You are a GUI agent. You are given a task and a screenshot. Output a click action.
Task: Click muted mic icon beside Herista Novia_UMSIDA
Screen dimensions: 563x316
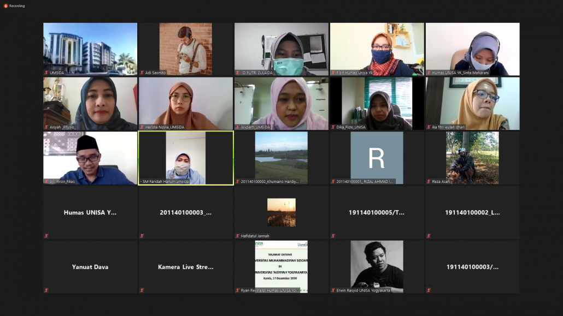point(142,127)
